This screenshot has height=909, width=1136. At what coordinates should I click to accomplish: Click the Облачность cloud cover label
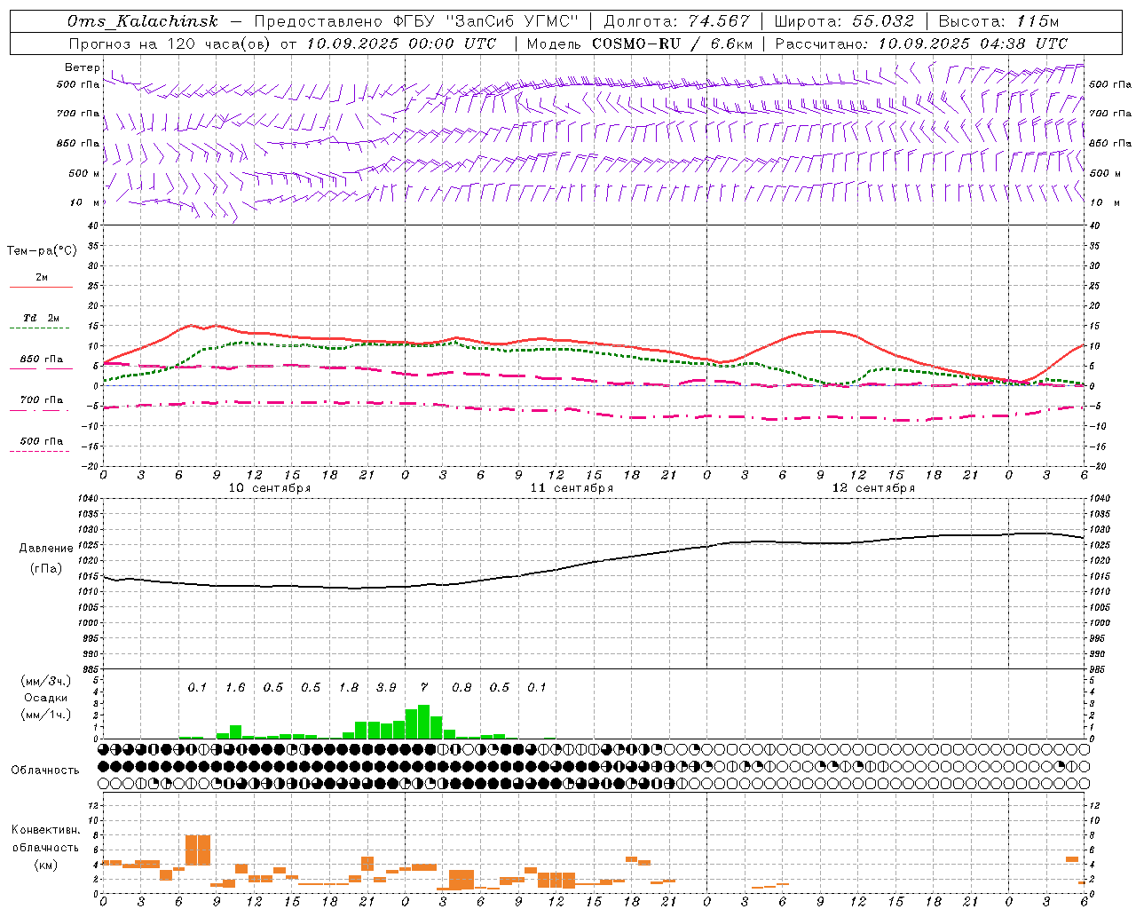[45, 770]
